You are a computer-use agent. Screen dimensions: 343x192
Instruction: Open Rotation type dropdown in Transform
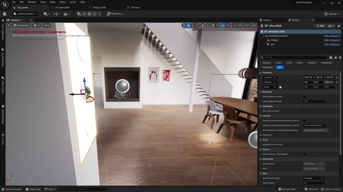click(x=270, y=82)
